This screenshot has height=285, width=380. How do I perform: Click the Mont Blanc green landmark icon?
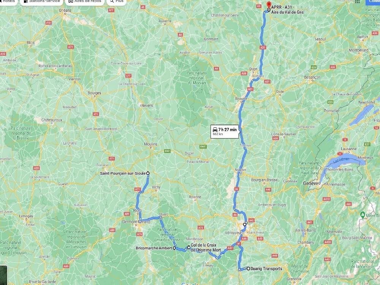(x=363, y=214)
